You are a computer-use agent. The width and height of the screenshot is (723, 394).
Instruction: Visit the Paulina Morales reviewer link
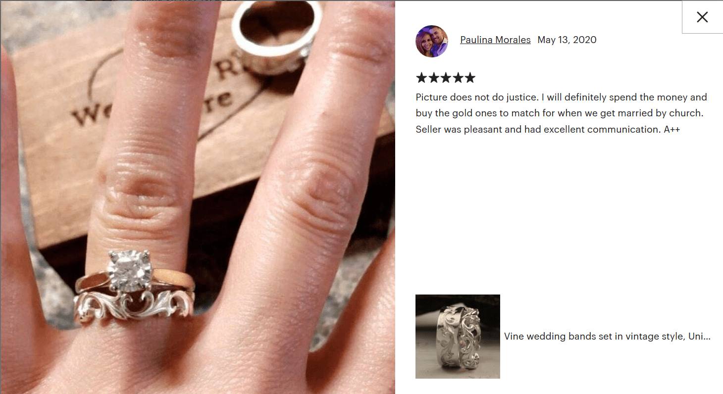[495, 40]
